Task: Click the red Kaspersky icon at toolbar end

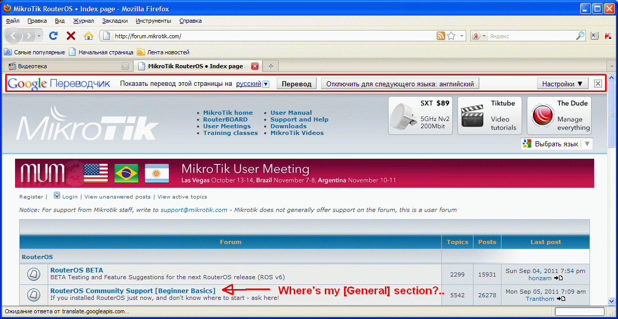Action: 607,36
